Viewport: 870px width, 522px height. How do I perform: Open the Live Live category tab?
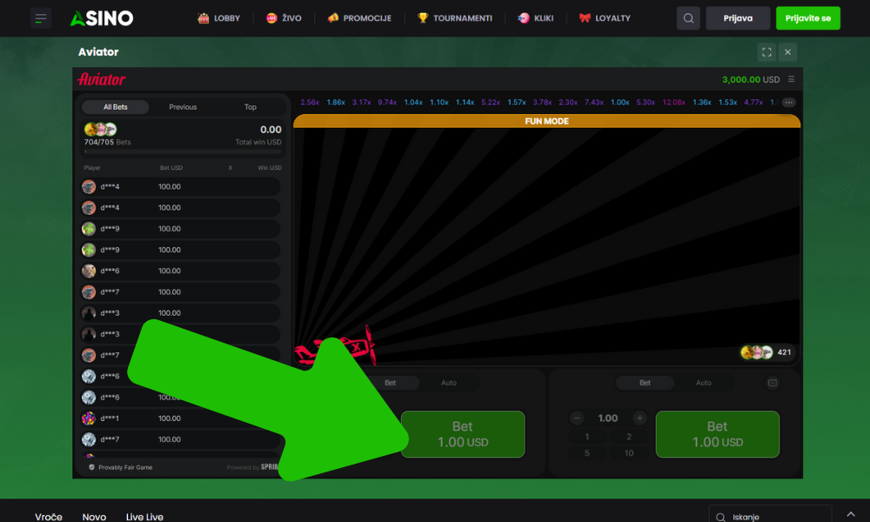coord(144,517)
